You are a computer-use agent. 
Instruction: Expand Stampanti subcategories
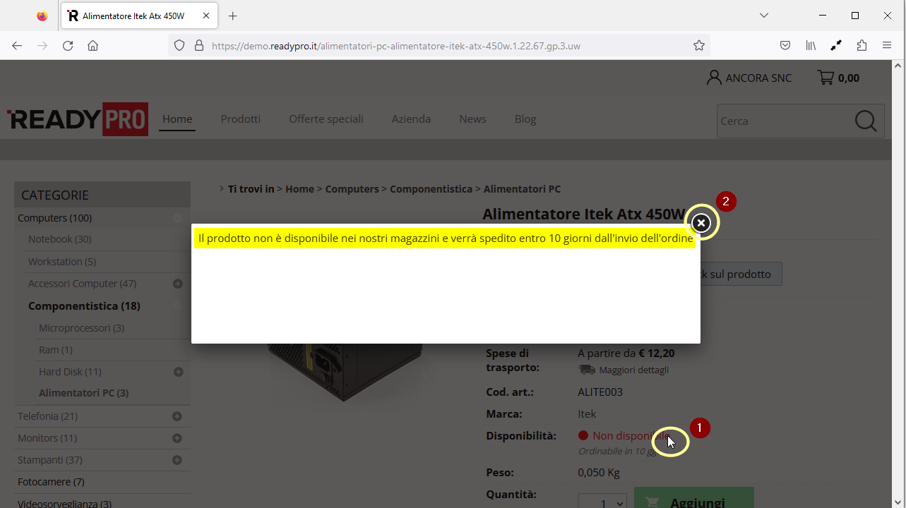pyautogui.click(x=177, y=460)
